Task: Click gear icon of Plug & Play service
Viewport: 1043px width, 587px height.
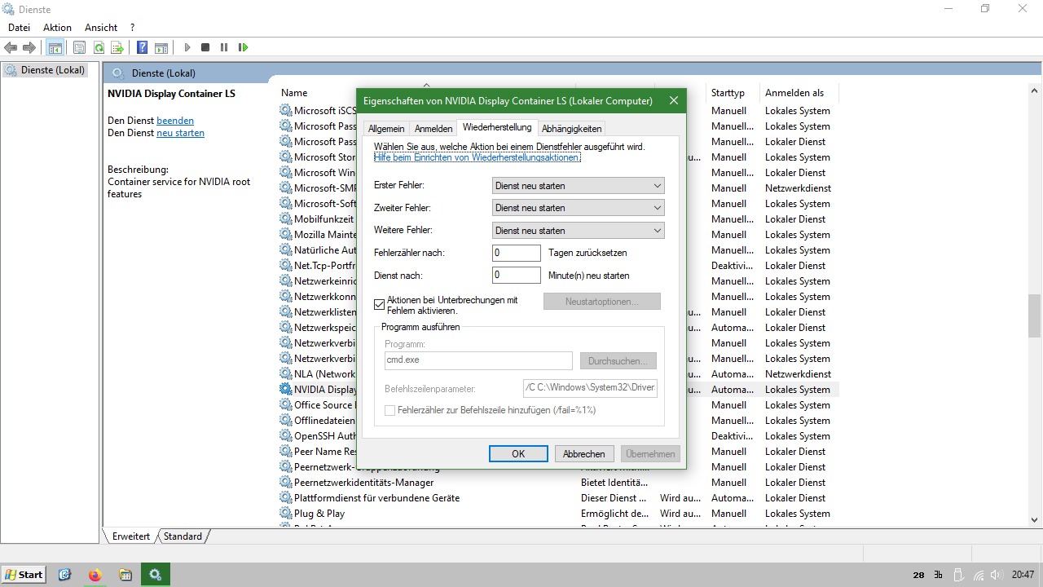Action: [x=286, y=514]
